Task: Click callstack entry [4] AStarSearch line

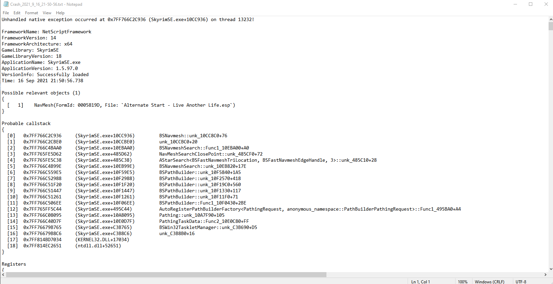Action: pos(192,160)
